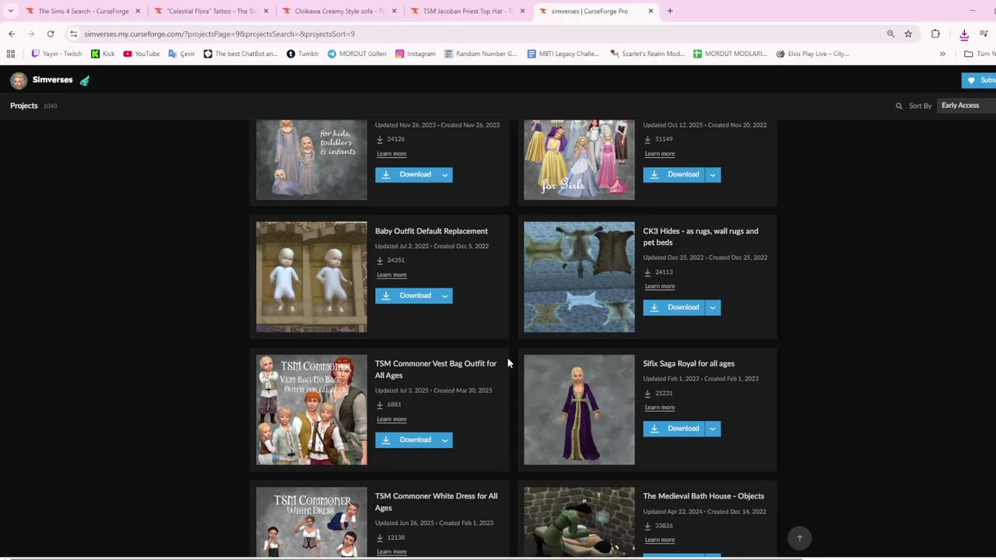This screenshot has width=996, height=560.
Task: Open the Baby Outfit Default Replacement thumbnail
Action: 311,277
